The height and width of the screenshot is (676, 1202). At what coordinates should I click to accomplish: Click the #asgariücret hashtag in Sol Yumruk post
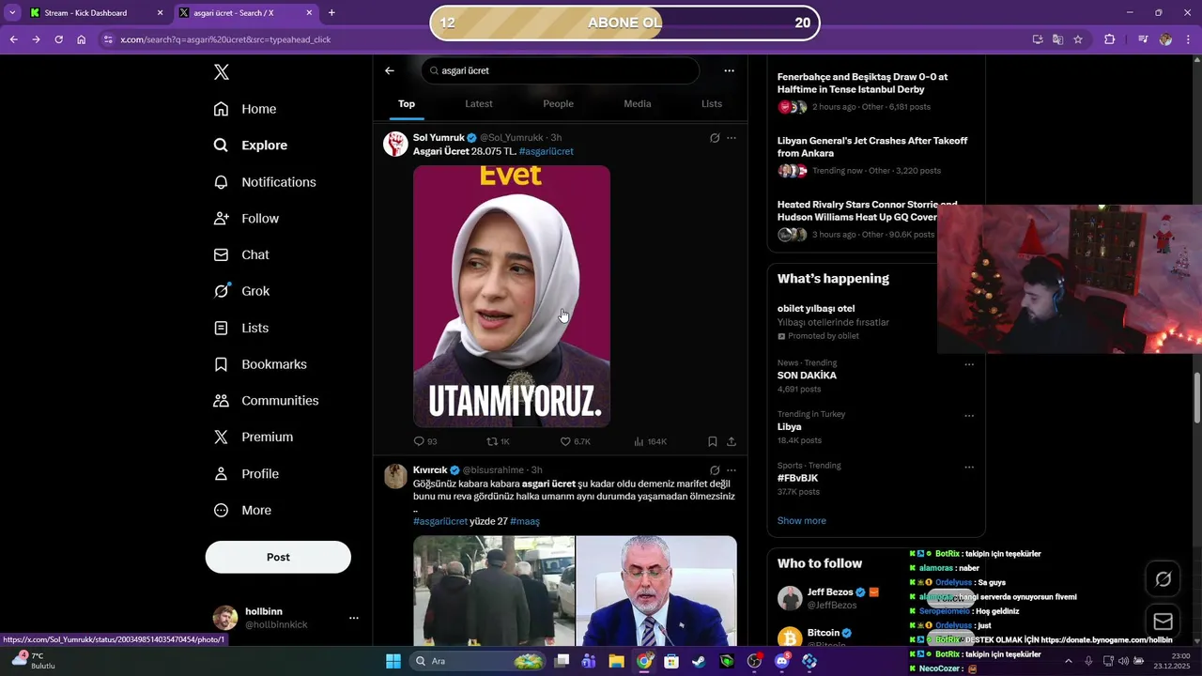(x=546, y=151)
